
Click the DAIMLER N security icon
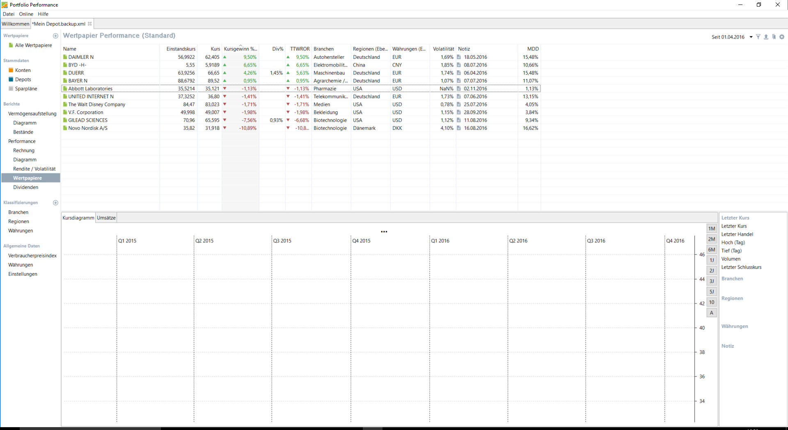[x=65, y=57]
